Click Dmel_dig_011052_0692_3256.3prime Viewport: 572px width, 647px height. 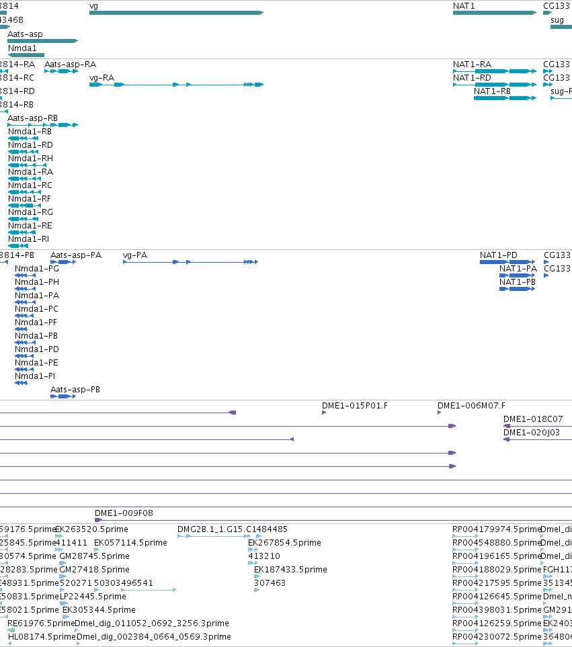[x=77, y=630]
